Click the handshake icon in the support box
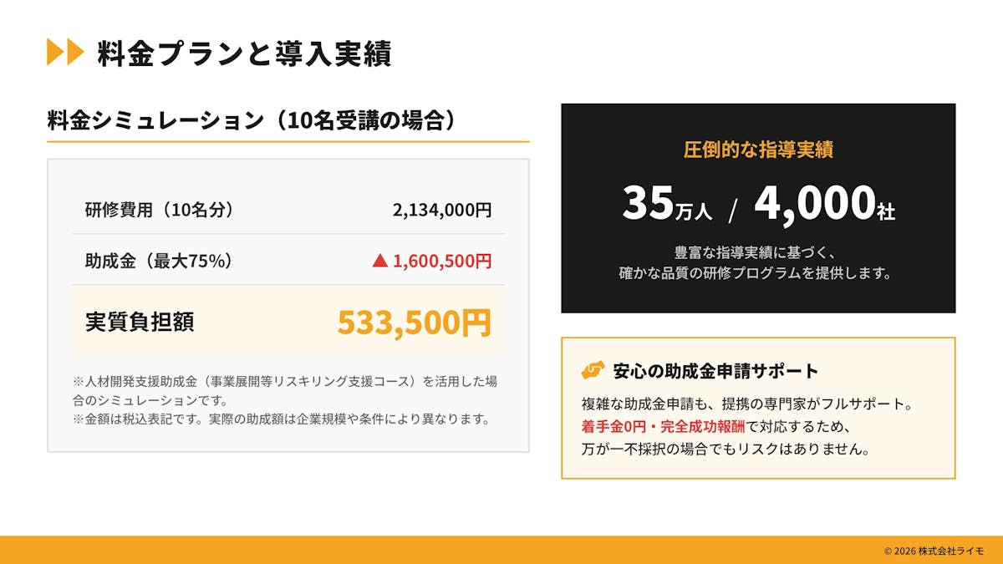This screenshot has width=1003, height=564. [x=593, y=370]
